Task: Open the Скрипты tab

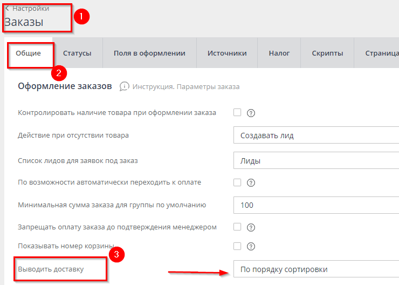Action: tap(327, 53)
